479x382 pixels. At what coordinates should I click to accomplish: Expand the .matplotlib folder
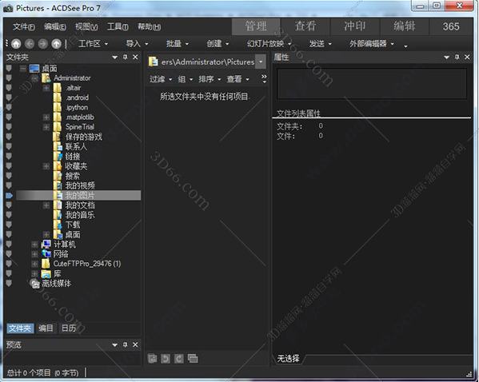tap(46, 117)
